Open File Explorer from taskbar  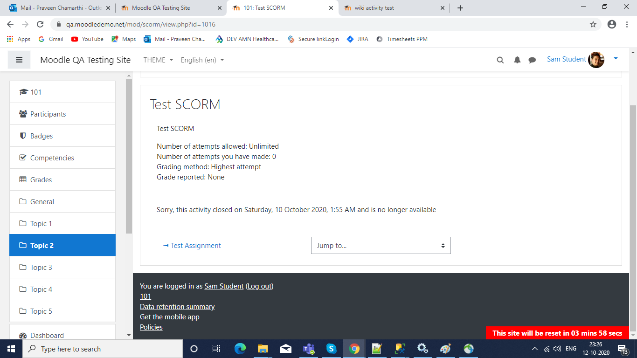263,349
